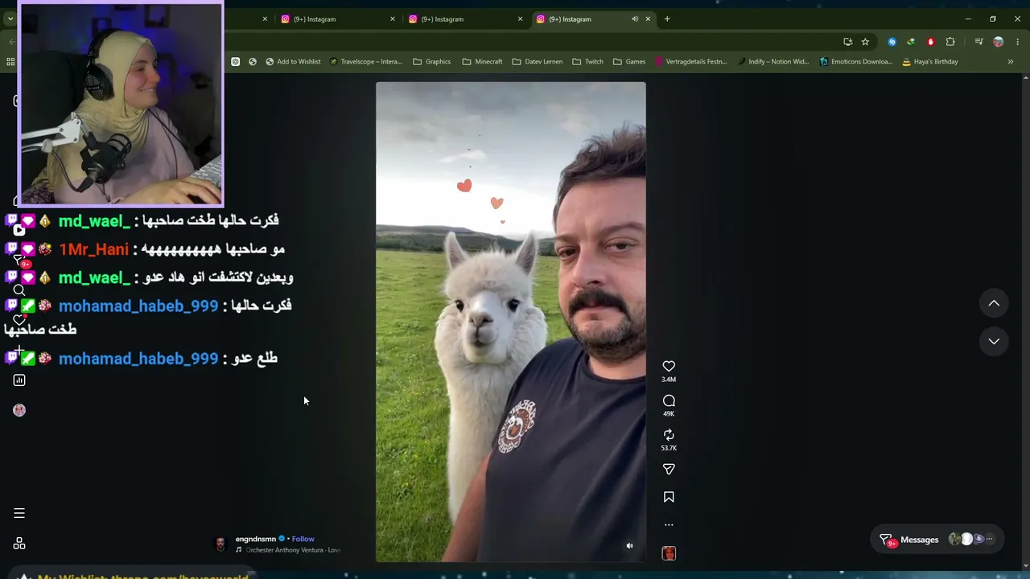Open the Emoticons Downloa... bookmark

pyautogui.click(x=855, y=61)
